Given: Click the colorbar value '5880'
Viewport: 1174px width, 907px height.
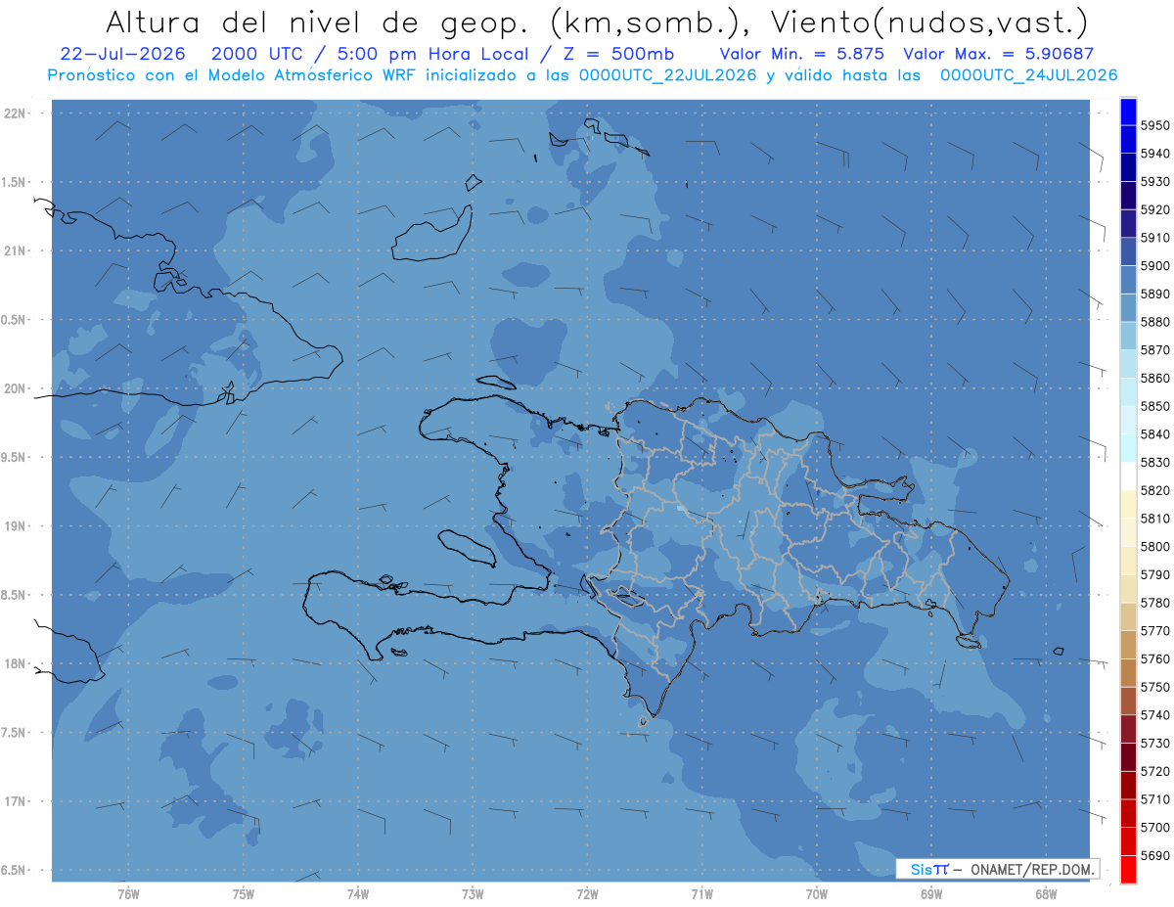Looking at the screenshot, I should pyautogui.click(x=1154, y=322).
